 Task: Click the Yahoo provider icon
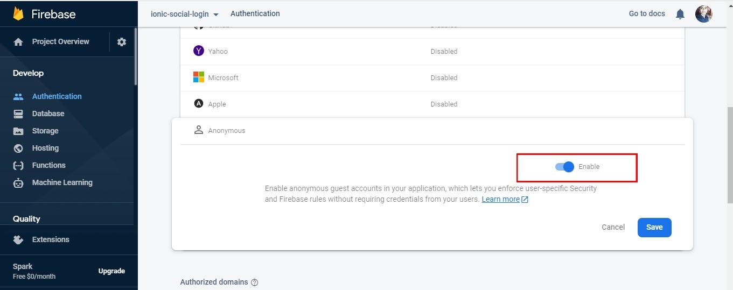[x=199, y=51]
